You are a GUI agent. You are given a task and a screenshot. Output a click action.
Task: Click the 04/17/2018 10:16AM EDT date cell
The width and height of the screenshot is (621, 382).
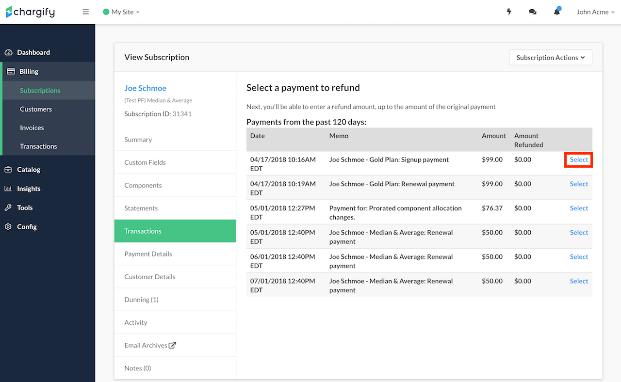[283, 164]
